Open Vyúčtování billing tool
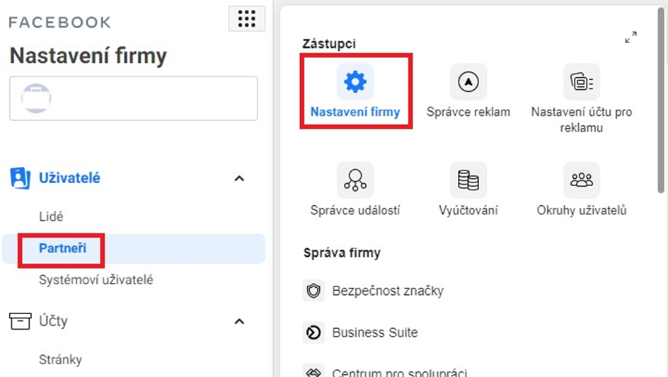This screenshot has height=377, width=668. (x=468, y=190)
